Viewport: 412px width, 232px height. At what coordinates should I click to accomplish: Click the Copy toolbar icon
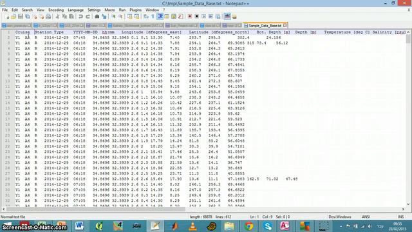tap(64, 17)
